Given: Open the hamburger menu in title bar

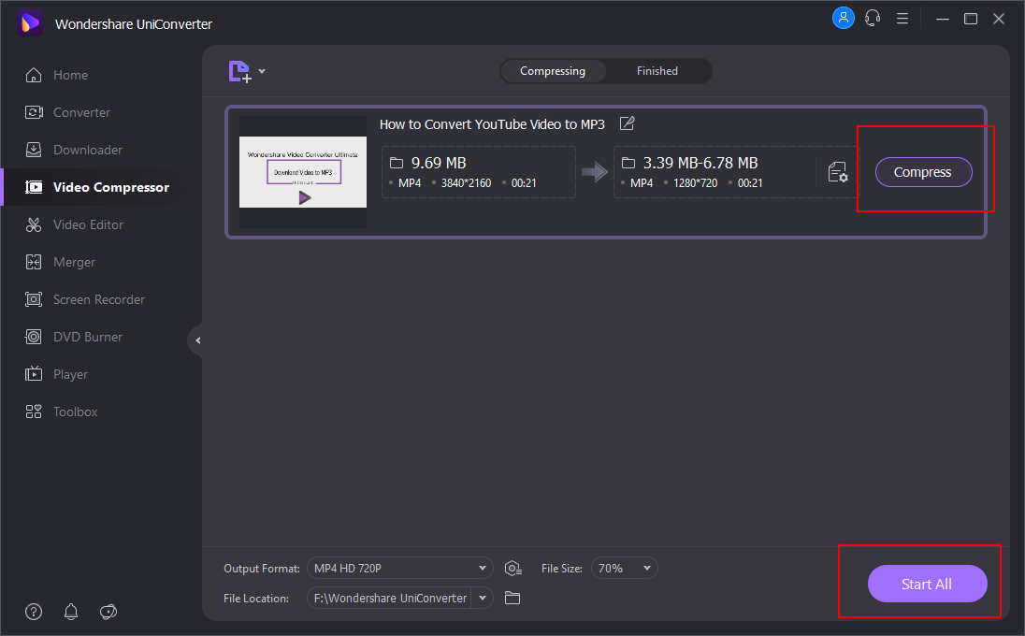Looking at the screenshot, I should click(x=902, y=19).
